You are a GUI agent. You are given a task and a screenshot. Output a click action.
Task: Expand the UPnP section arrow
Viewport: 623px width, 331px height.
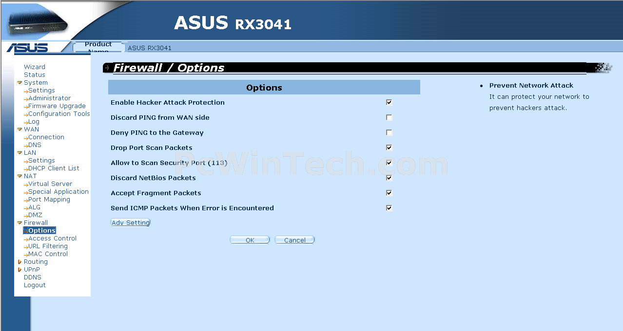tap(19, 270)
